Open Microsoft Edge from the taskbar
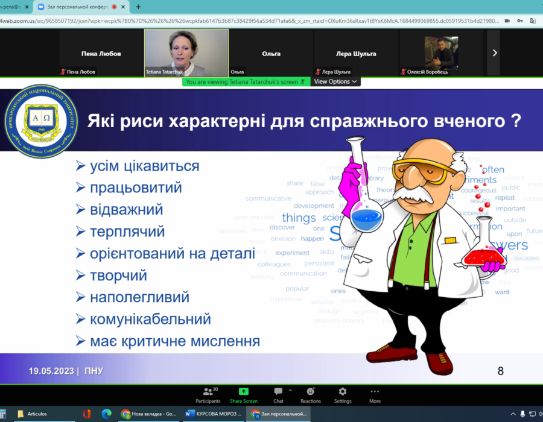This screenshot has height=422, width=543. [x=107, y=414]
